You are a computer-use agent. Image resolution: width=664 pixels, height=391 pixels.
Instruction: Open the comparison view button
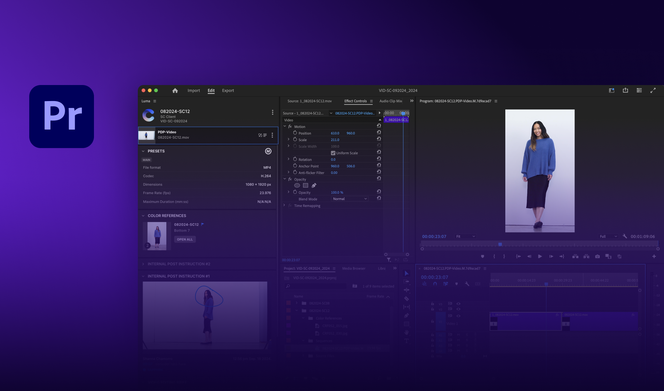tap(608, 256)
